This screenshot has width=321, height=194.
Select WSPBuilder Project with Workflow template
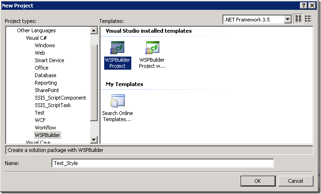[152, 55]
